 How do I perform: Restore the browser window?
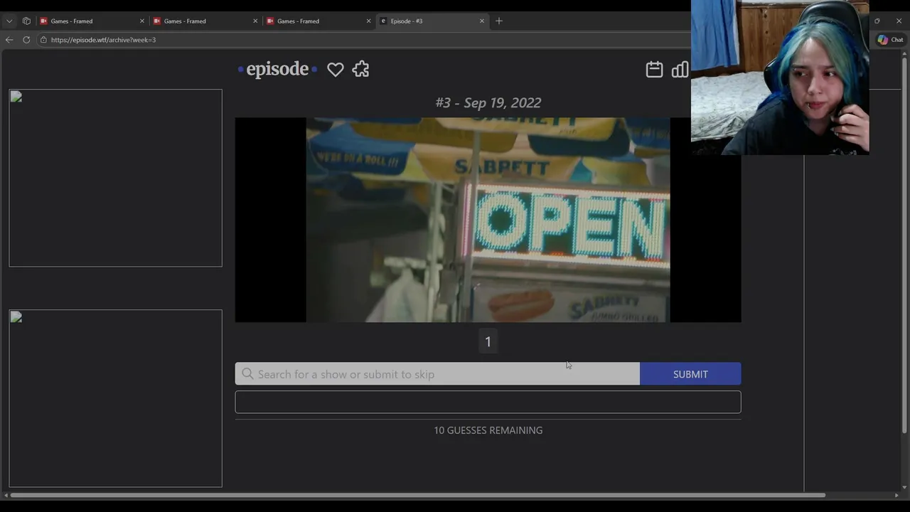click(877, 21)
